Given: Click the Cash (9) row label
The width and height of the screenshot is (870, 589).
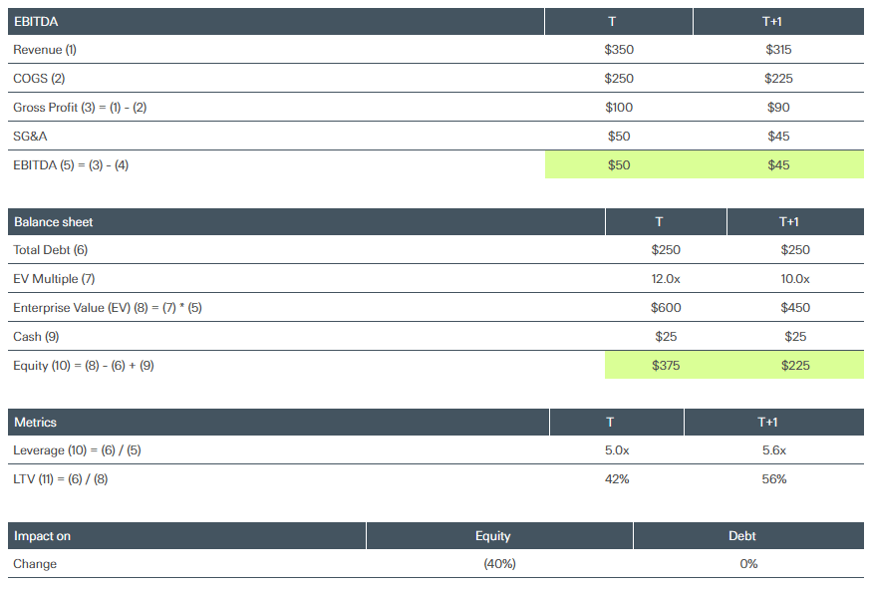Looking at the screenshot, I should click(x=36, y=337).
